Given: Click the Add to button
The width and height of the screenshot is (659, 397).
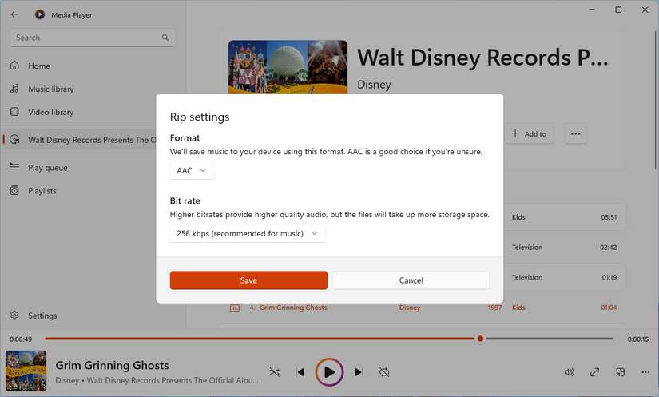Looking at the screenshot, I should pos(529,133).
